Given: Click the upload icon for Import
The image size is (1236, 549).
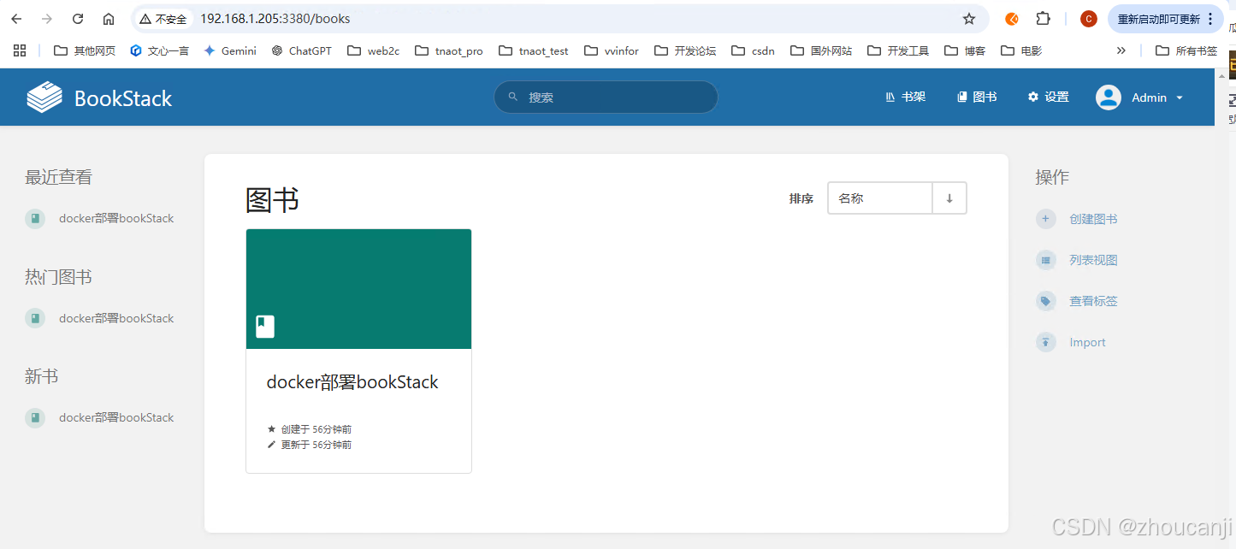Looking at the screenshot, I should [1046, 342].
